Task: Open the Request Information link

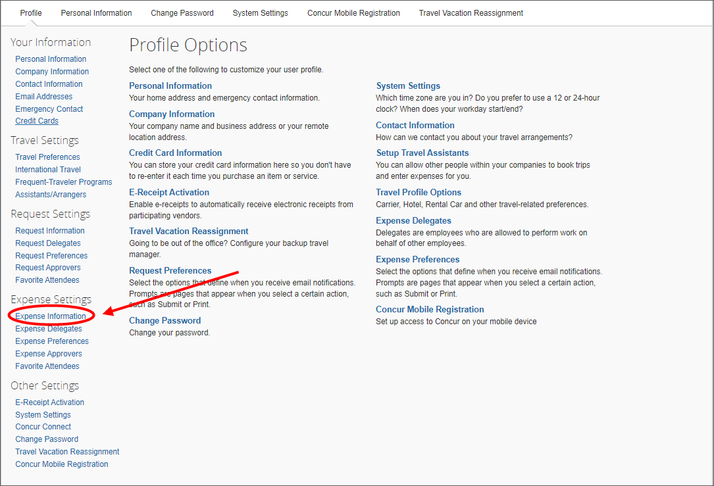Action: [49, 231]
